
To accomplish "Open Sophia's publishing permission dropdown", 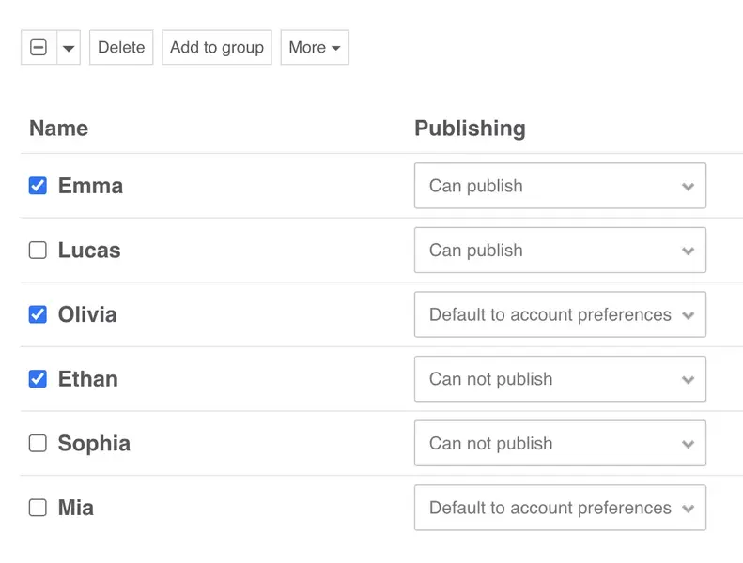I will (560, 444).
